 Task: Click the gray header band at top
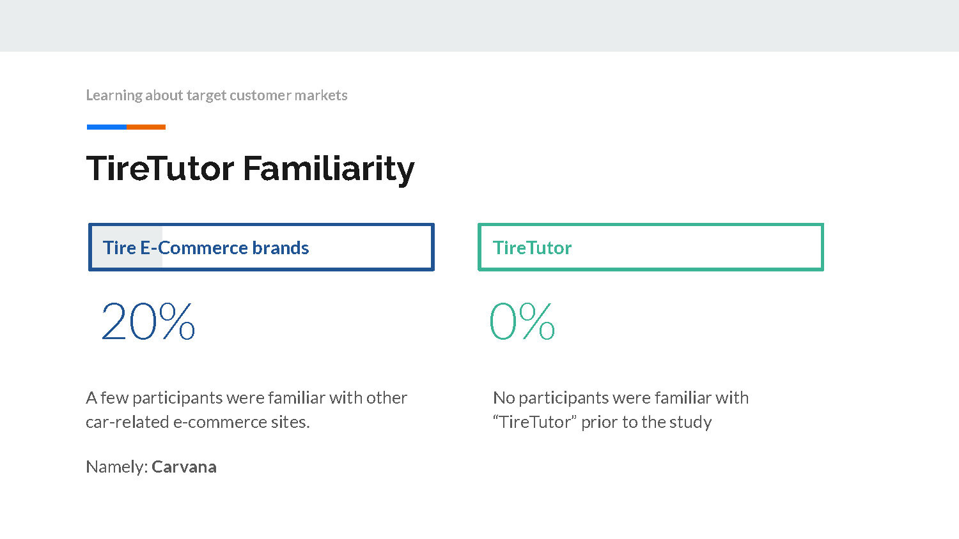click(x=479, y=26)
